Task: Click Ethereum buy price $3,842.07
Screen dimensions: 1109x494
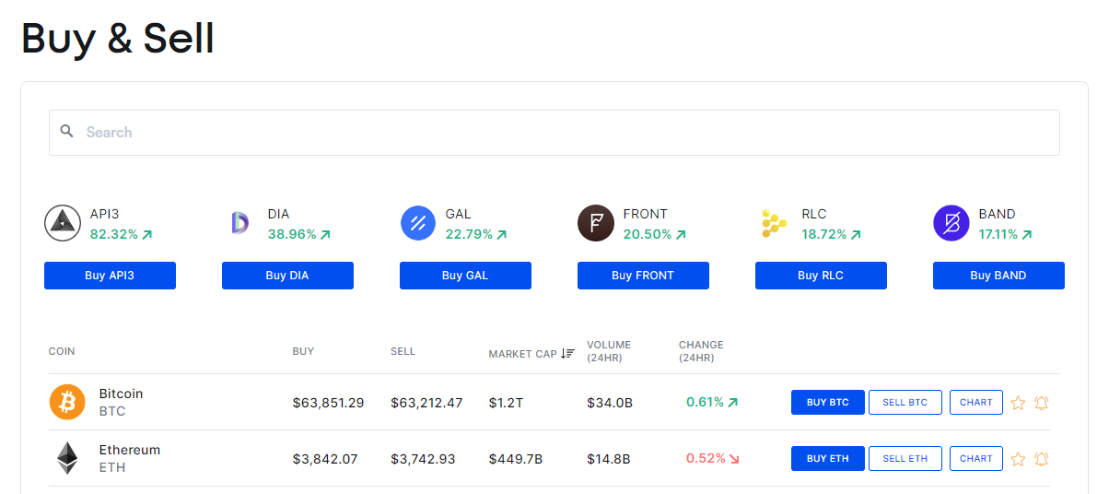Action: pyautogui.click(x=325, y=459)
